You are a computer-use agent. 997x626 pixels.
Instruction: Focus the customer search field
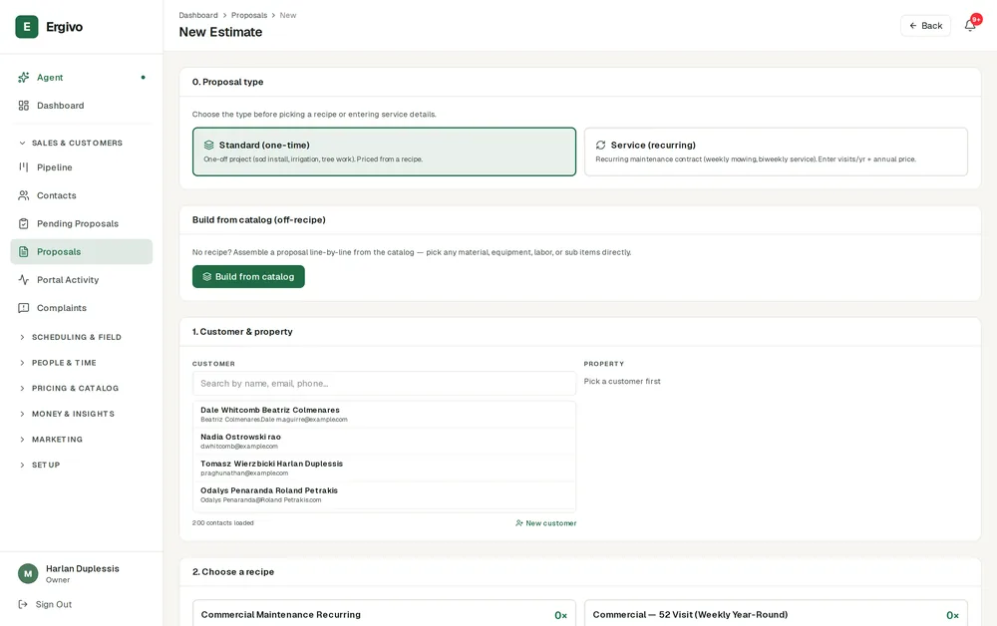pos(384,383)
